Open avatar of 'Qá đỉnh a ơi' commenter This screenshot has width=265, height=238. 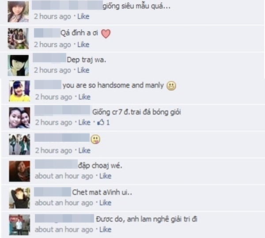pos(18,39)
